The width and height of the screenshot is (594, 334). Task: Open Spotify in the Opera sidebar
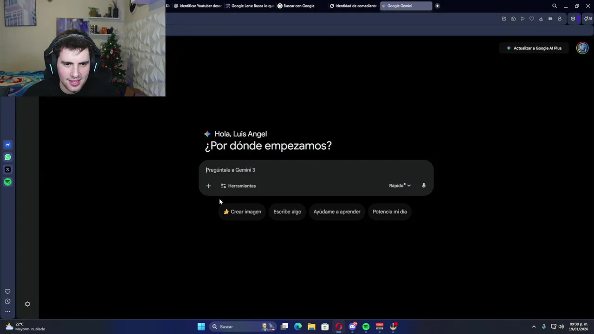click(7, 182)
